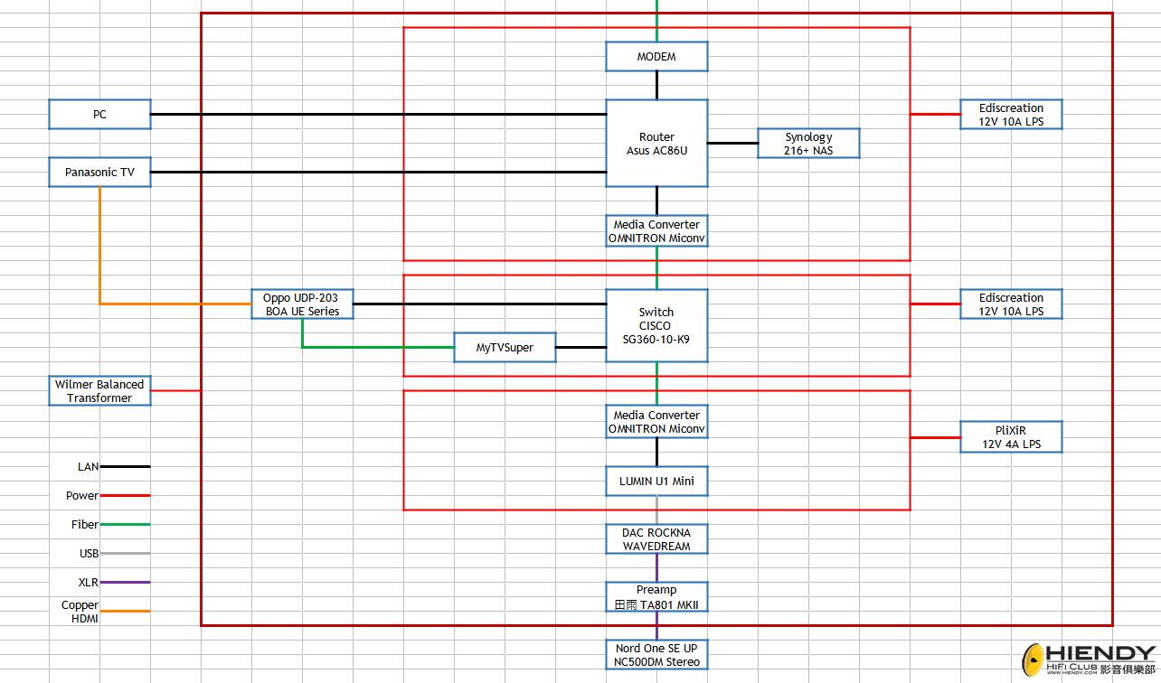Click the Preamp TA801 MKII box
Viewport: 1161px width, 683px height.
click(656, 597)
